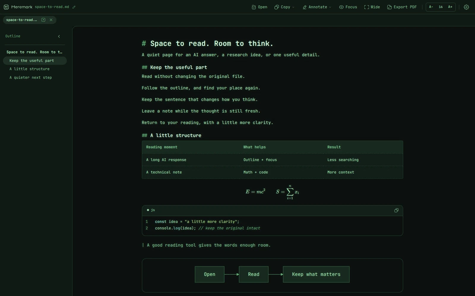475x296 pixels.
Task: Click 'Read without changing the original file.'
Action: [x=193, y=77]
